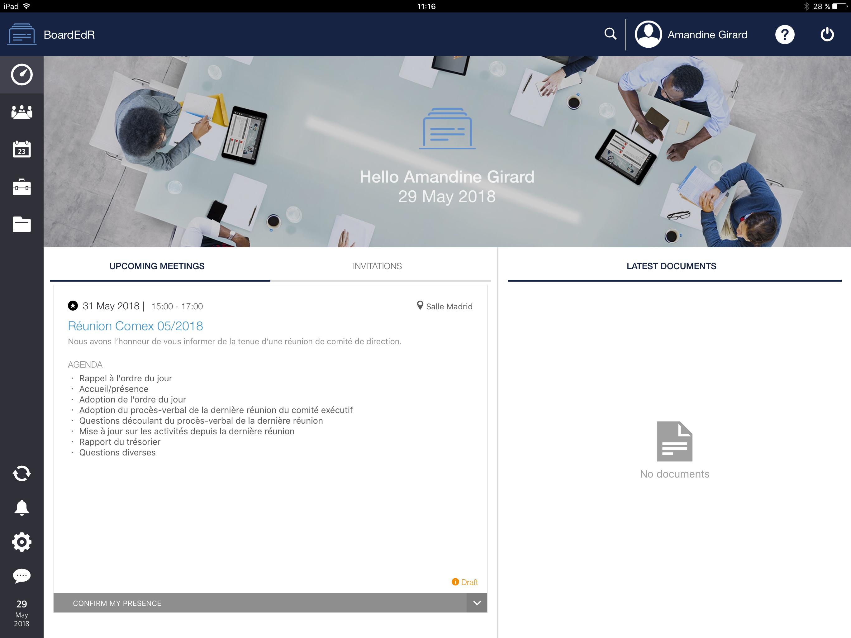Open the settings gear icon

(21, 542)
